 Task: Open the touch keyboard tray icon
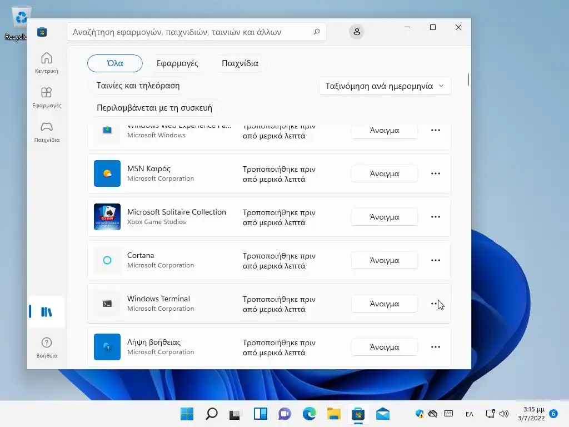(x=448, y=414)
